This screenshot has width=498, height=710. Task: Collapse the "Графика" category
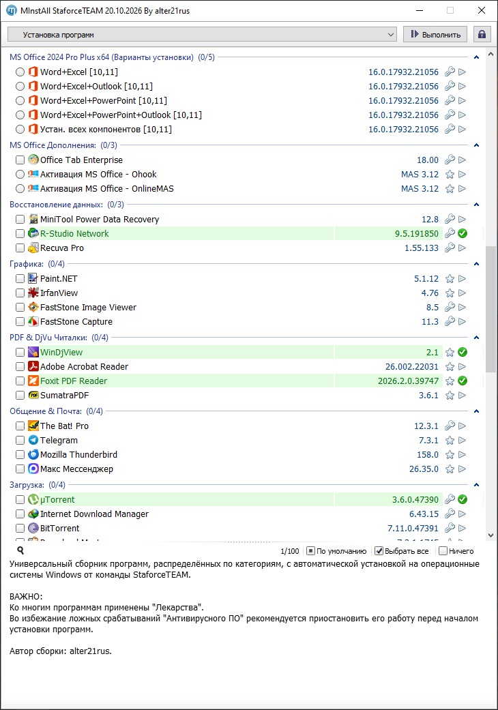[476, 264]
